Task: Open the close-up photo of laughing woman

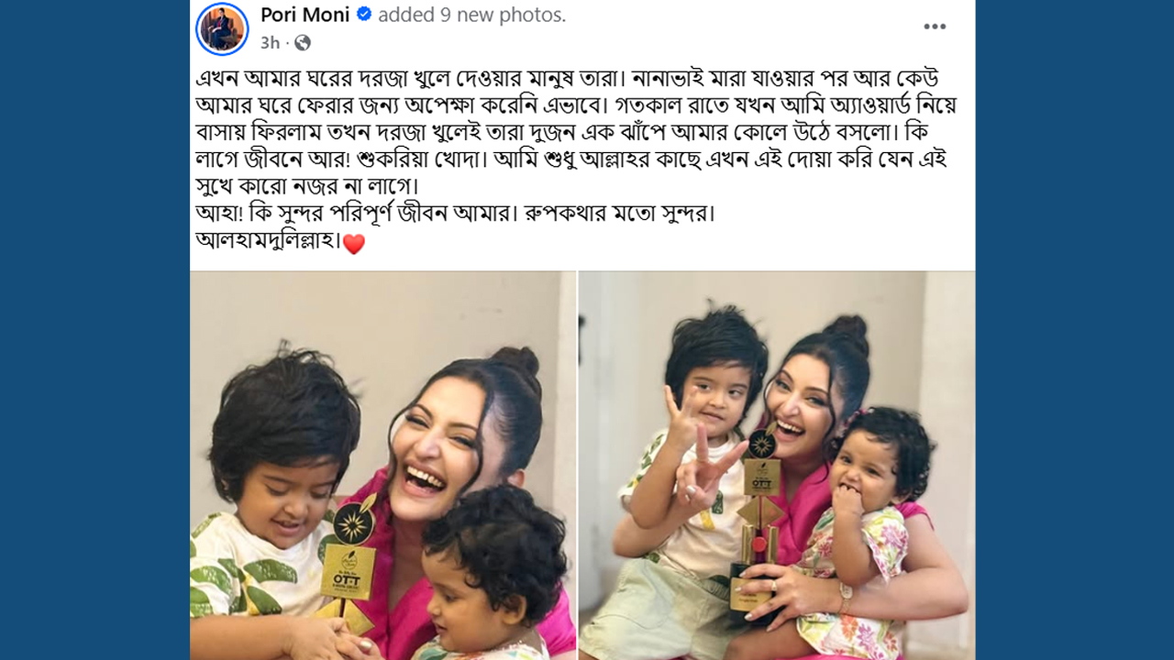Action: [x=382, y=466]
